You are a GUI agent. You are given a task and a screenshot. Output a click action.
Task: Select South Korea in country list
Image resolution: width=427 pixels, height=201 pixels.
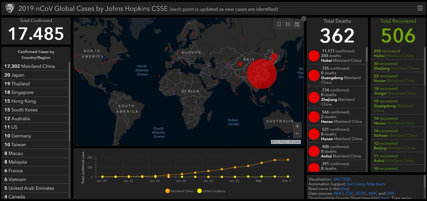point(35,110)
